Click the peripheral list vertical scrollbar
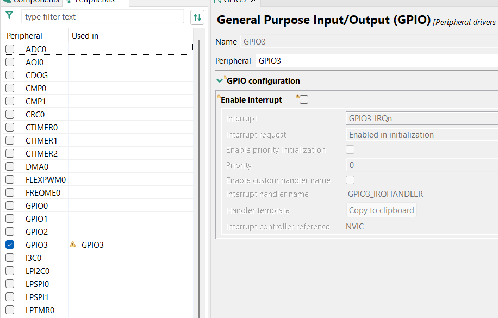498x318 pixels. coord(198,163)
